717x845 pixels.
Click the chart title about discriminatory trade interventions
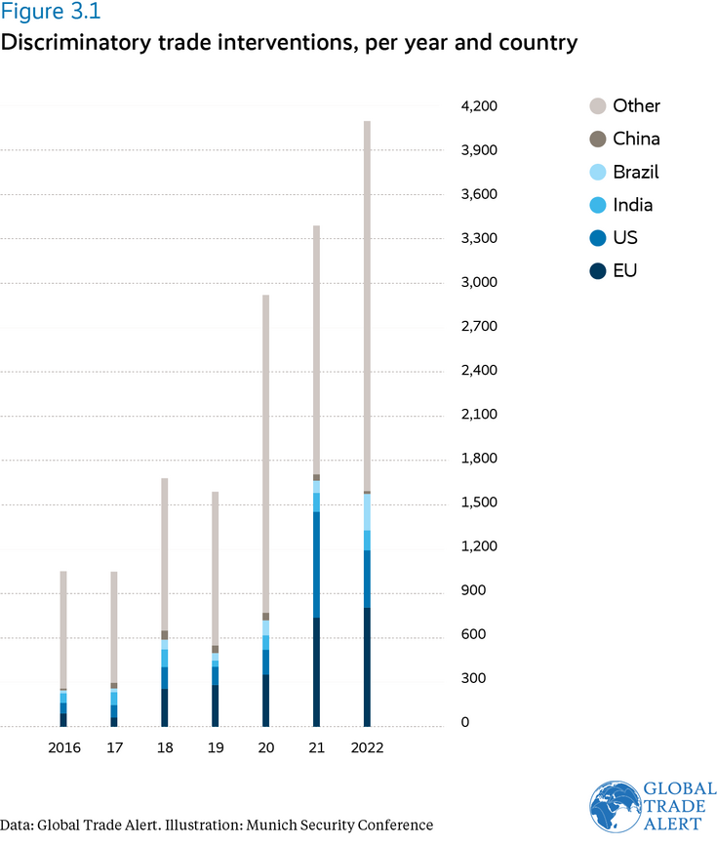click(290, 43)
